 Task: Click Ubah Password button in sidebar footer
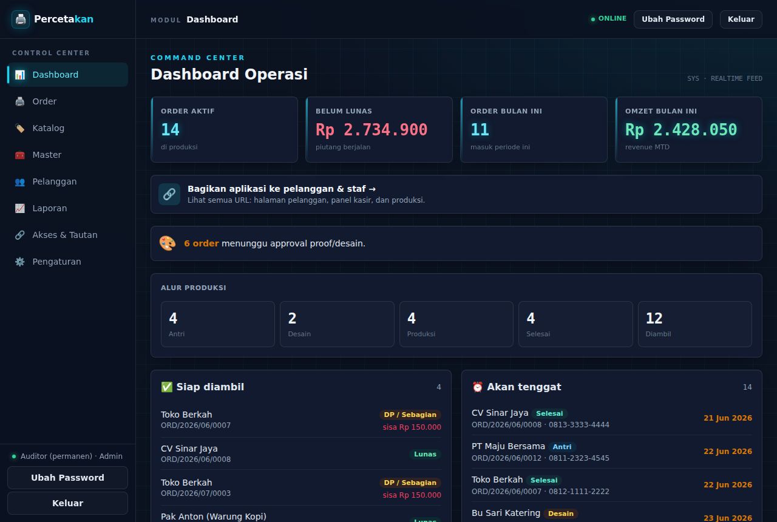[67, 478]
